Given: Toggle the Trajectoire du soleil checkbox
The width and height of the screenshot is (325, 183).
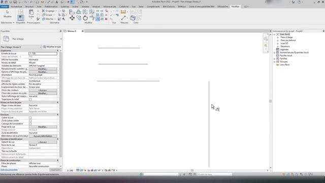Looking at the screenshot, I should (30, 100).
